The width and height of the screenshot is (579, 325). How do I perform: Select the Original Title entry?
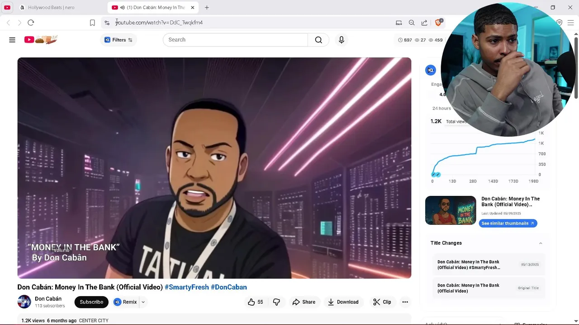click(x=488, y=288)
